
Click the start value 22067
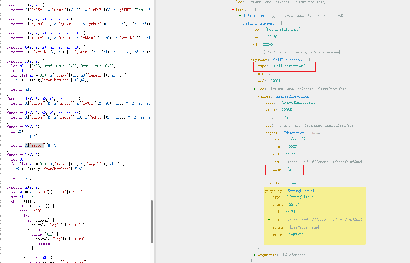pos(294,205)
